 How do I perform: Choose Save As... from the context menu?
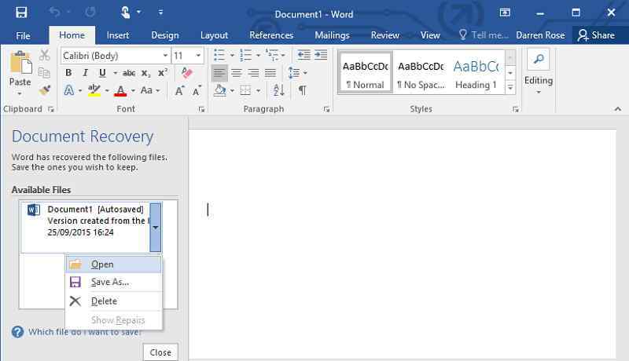(114, 283)
